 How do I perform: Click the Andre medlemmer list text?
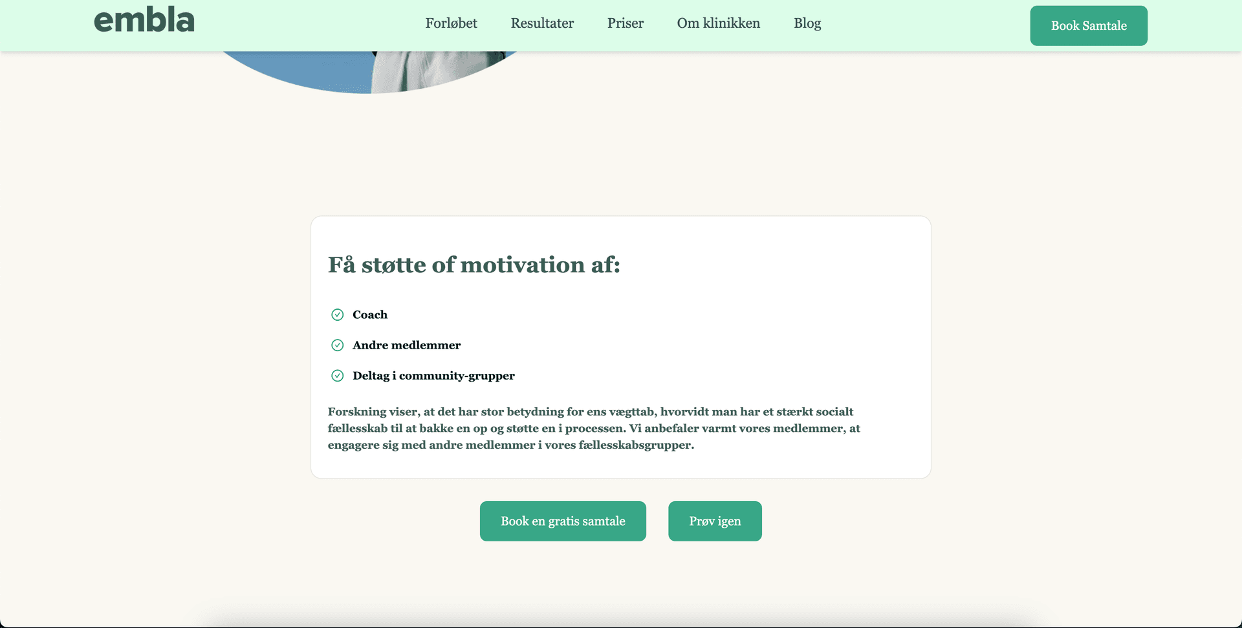406,345
